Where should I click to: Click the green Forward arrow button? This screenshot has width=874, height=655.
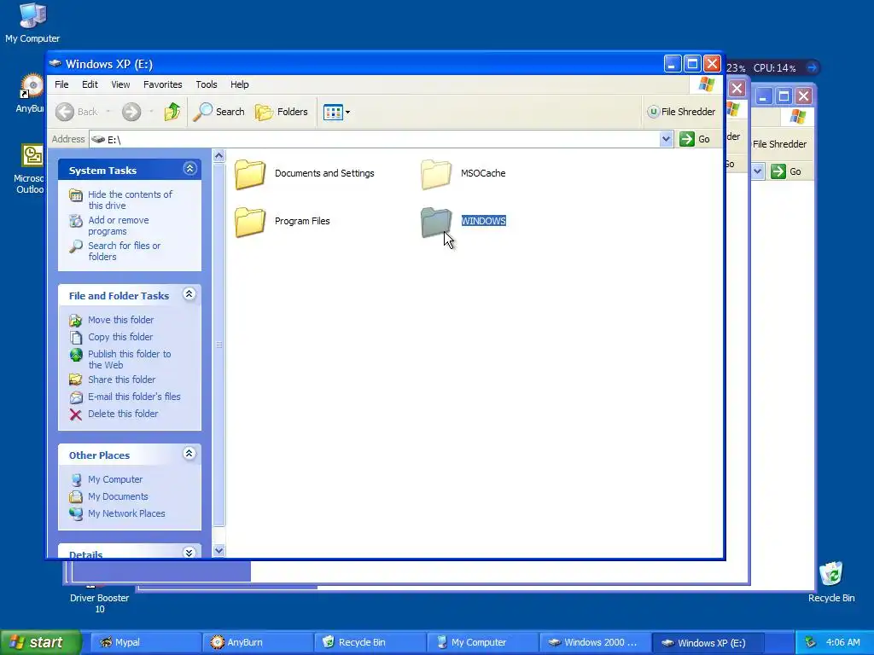(131, 112)
